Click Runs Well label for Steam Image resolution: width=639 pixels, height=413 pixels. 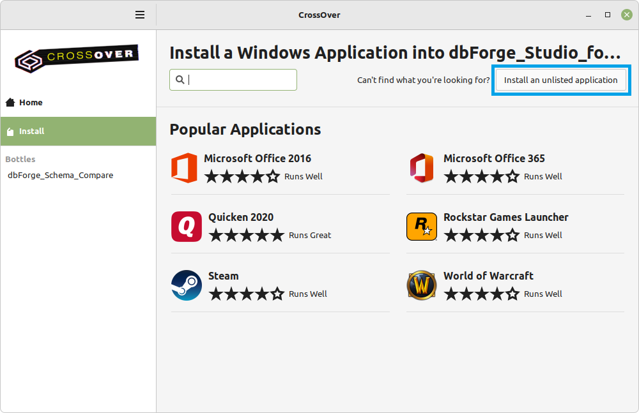308,294
